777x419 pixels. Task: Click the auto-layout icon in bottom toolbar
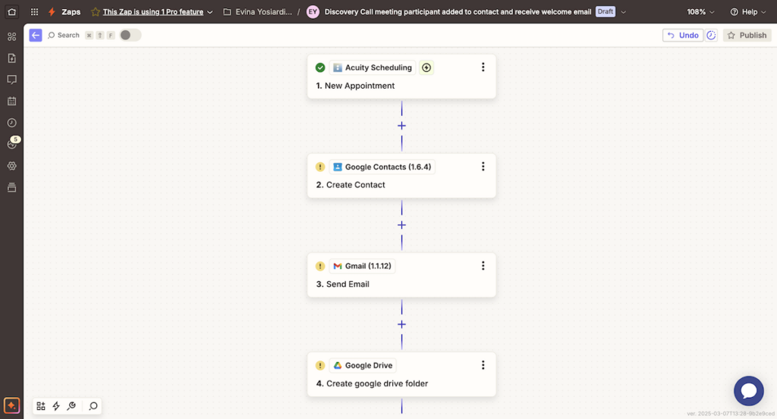pos(41,406)
